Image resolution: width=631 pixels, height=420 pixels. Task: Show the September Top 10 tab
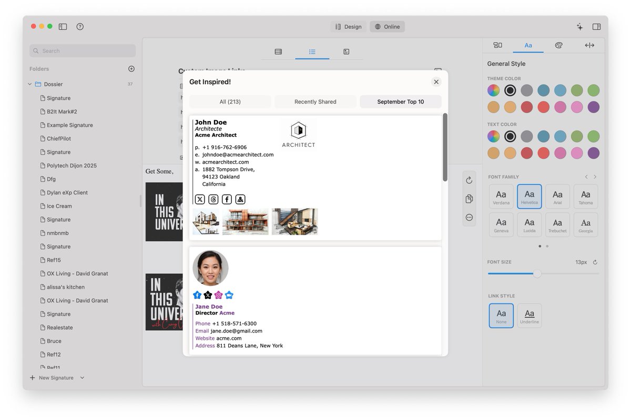click(x=401, y=102)
